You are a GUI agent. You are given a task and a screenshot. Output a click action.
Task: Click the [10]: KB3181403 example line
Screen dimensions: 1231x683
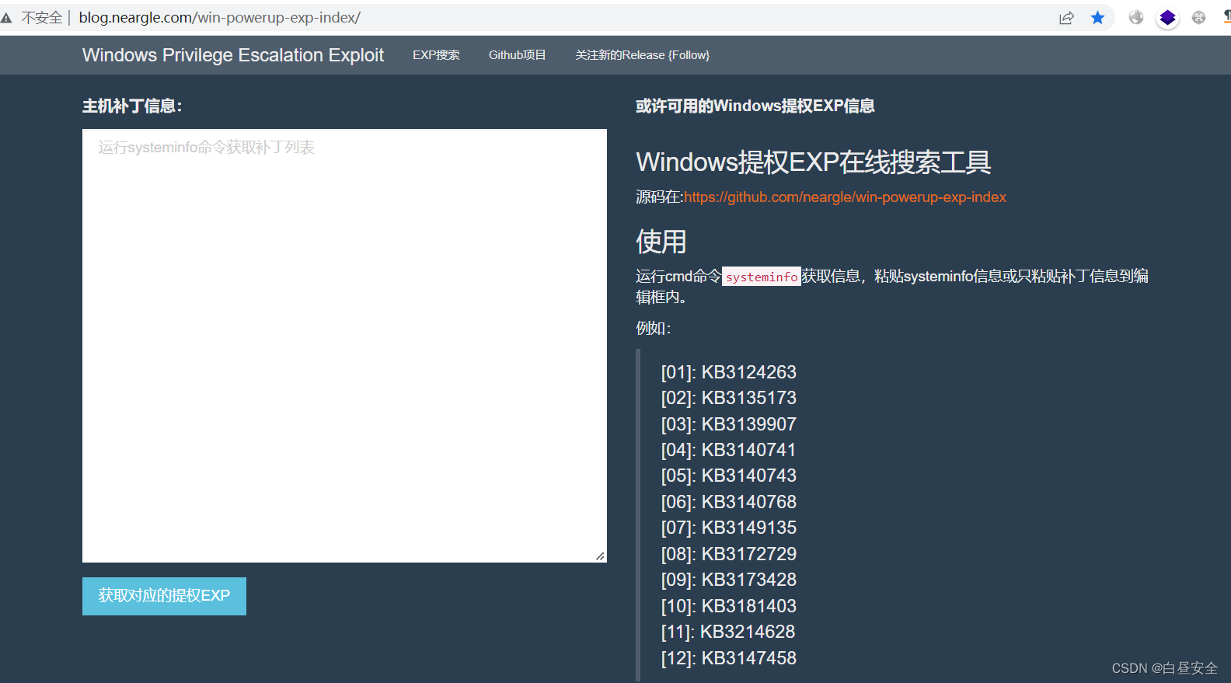pyautogui.click(x=729, y=606)
